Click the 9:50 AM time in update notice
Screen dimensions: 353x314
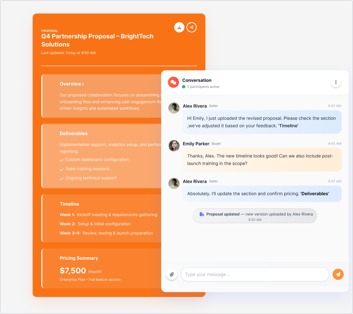pos(255,220)
